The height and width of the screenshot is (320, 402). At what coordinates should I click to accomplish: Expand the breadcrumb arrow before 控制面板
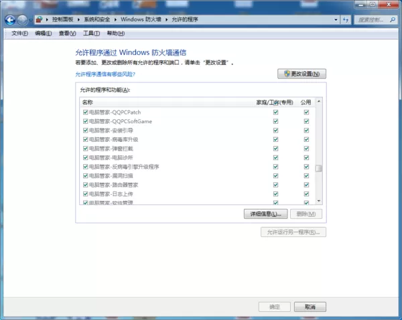tap(47, 19)
